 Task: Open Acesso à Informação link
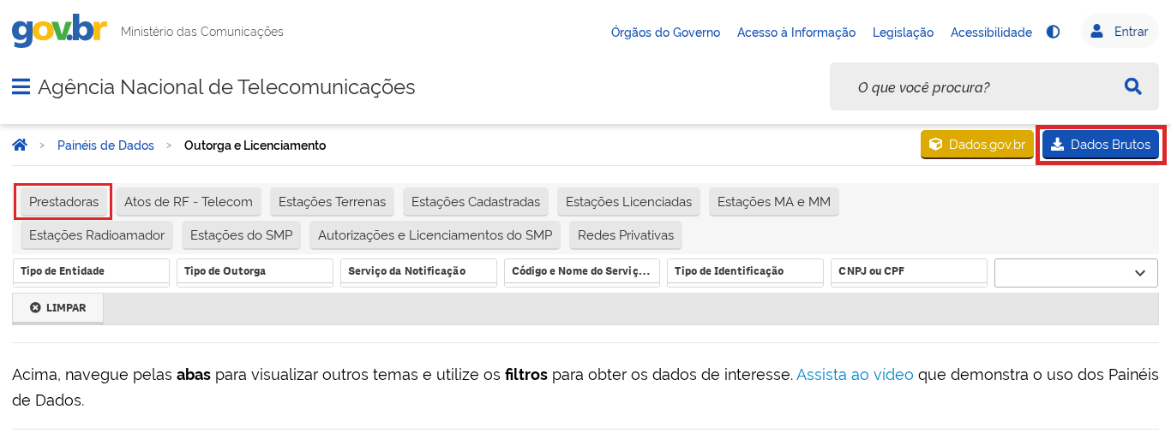pyautogui.click(x=796, y=33)
